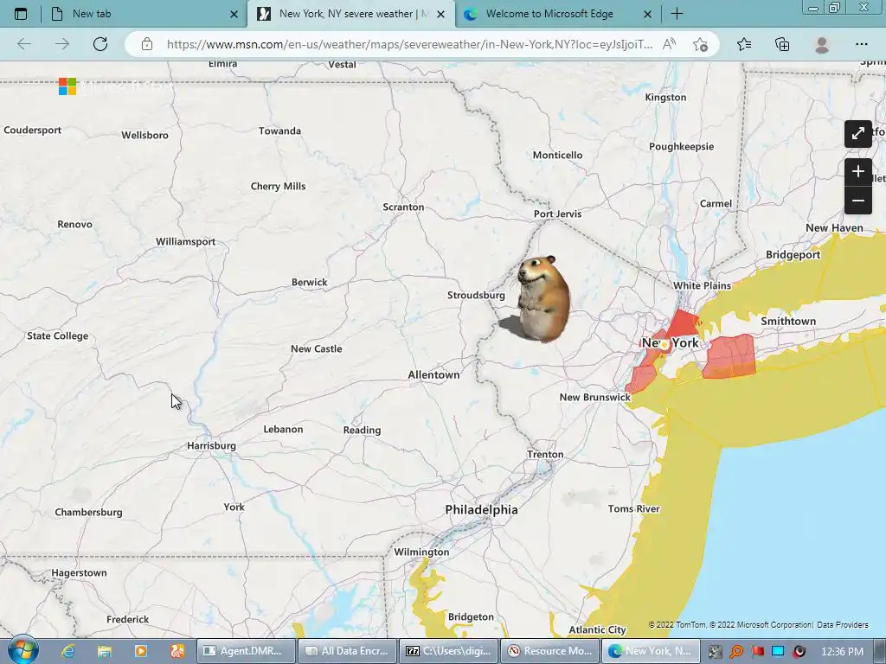Image resolution: width=886 pixels, height=664 pixels.
Task: Open the Windows Start menu
Action: click(22, 650)
